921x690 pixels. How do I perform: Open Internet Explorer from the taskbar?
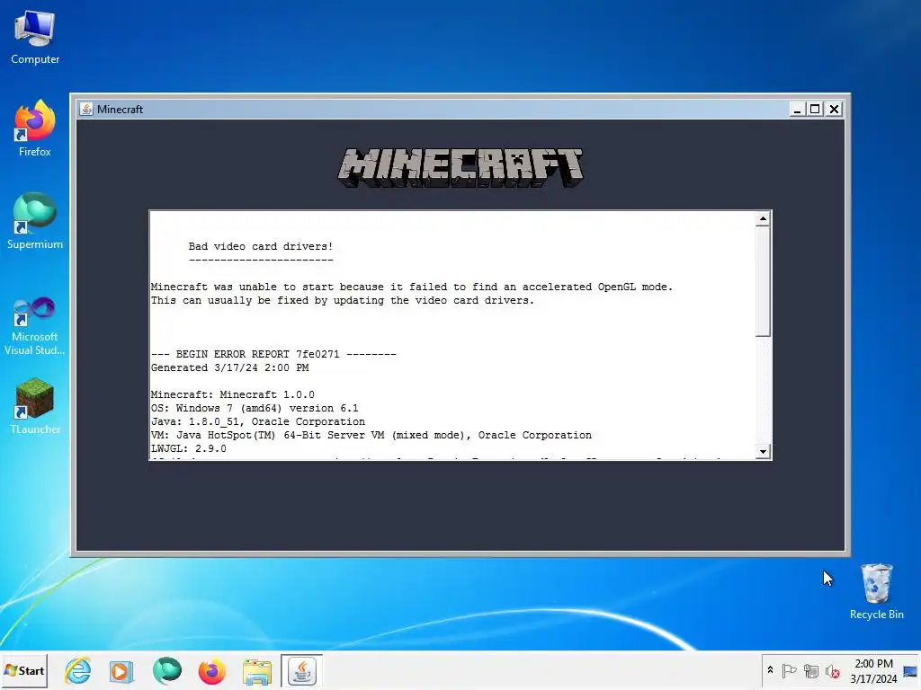pos(78,670)
